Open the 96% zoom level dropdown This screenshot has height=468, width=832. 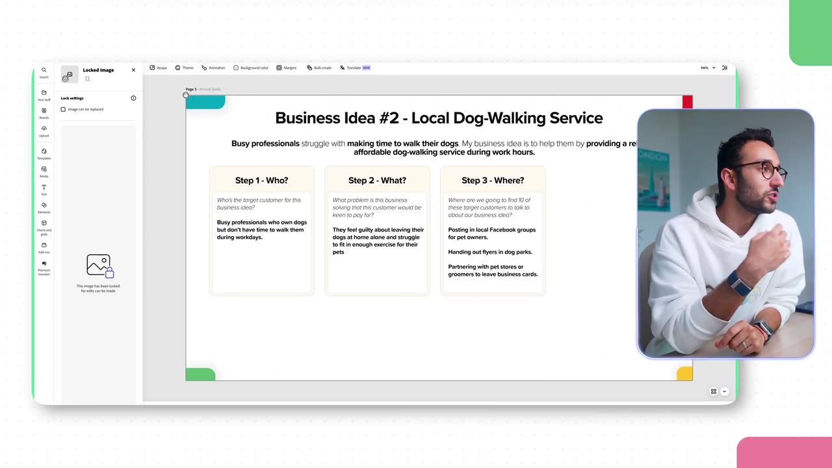point(708,68)
